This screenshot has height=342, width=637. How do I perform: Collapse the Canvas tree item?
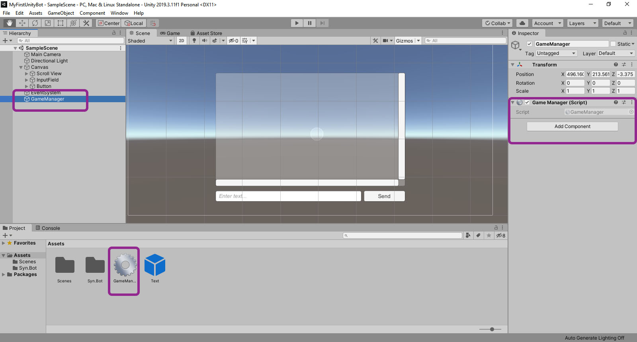click(21, 67)
